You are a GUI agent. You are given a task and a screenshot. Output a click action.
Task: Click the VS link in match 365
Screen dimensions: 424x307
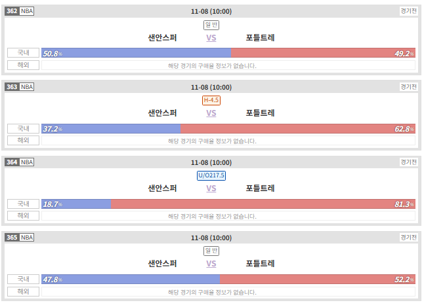pyautogui.click(x=211, y=264)
